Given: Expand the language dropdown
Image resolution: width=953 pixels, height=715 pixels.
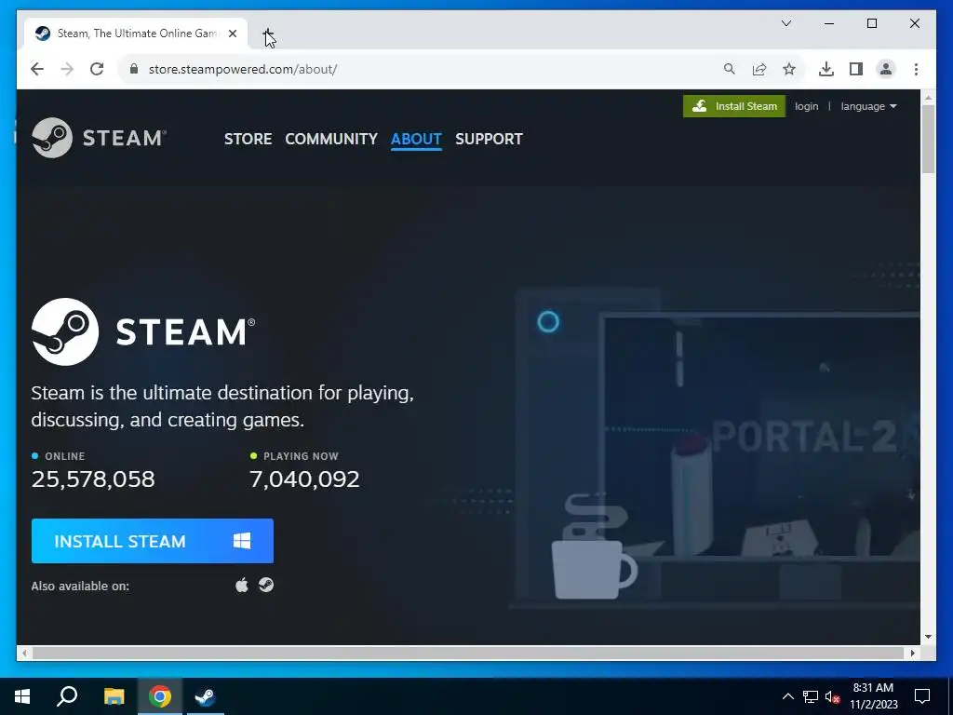Looking at the screenshot, I should (868, 106).
